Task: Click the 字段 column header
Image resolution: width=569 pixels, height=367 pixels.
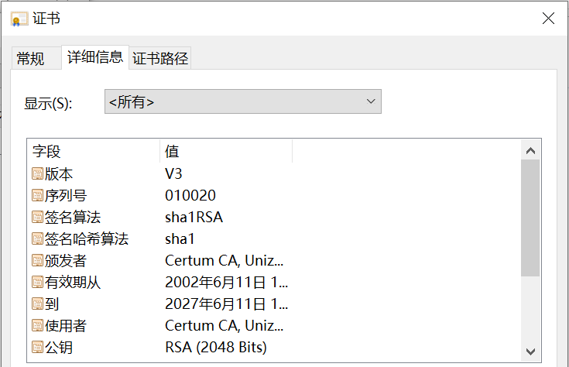Action: pos(93,152)
